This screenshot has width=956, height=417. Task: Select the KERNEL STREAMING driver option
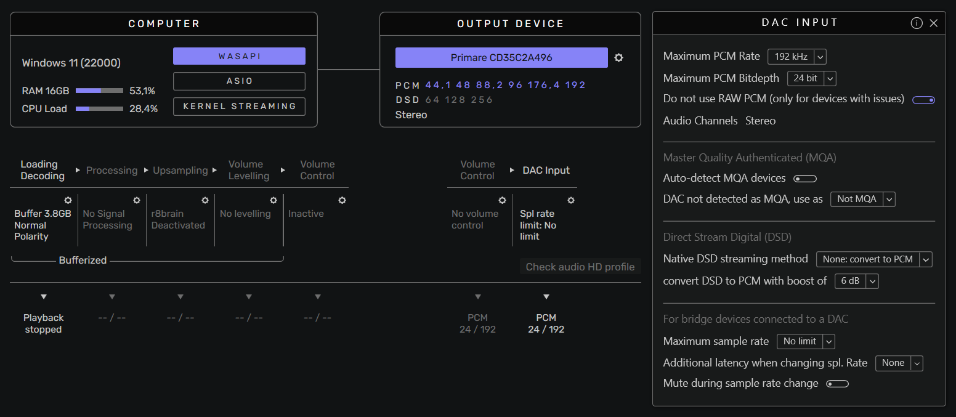click(x=239, y=107)
